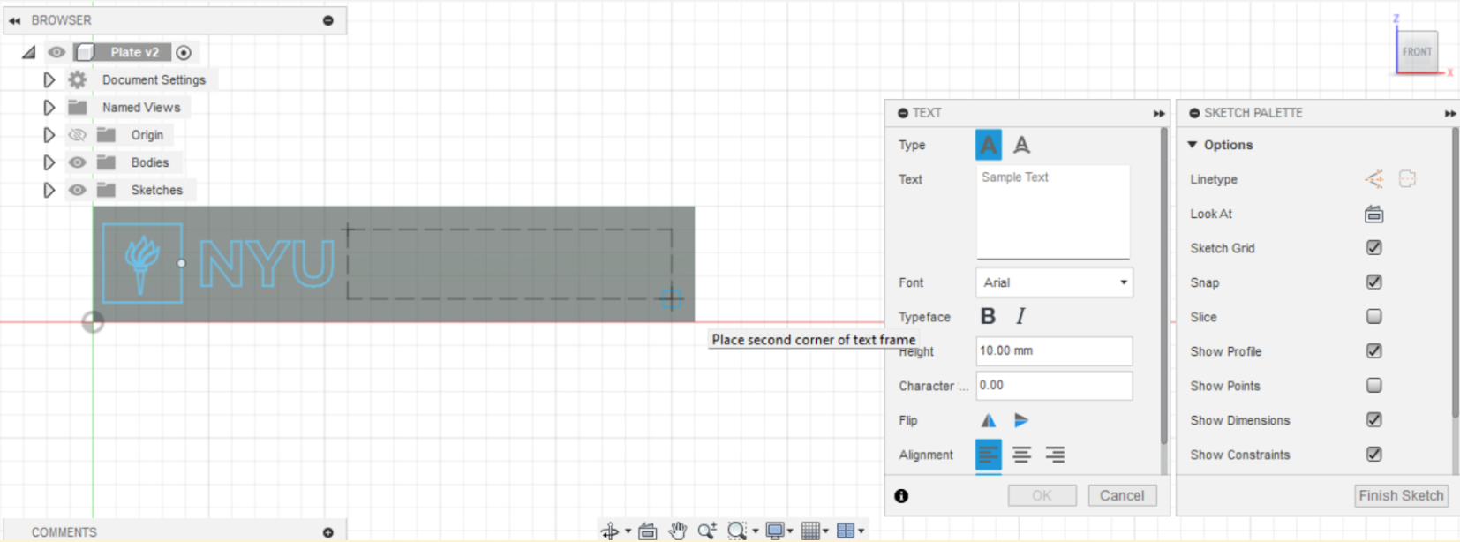This screenshot has width=1460, height=542.
Task: Align text center
Action: coord(1021,455)
